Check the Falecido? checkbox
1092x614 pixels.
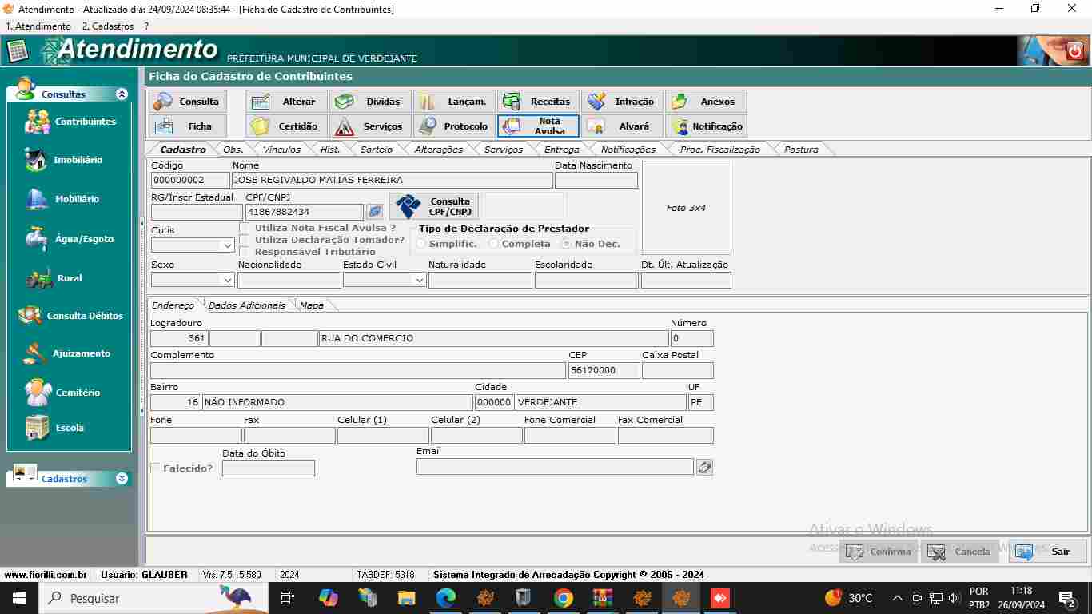[156, 468]
